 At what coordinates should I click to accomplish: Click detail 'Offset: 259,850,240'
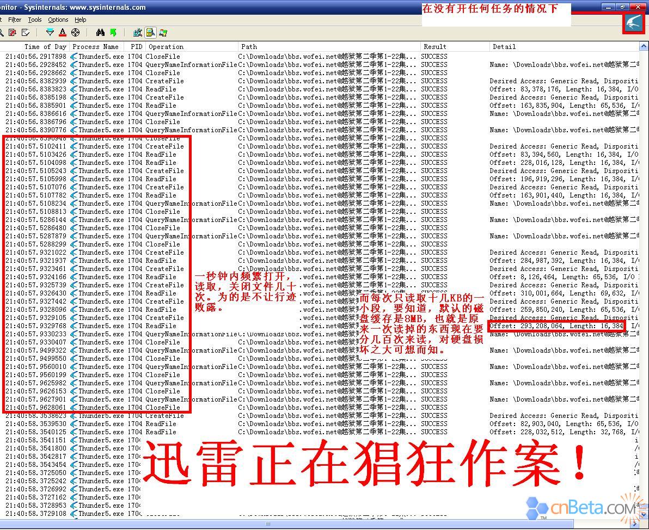pos(526,310)
